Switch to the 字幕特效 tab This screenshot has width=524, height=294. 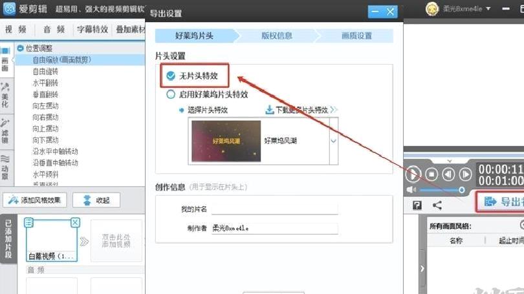[x=93, y=29]
